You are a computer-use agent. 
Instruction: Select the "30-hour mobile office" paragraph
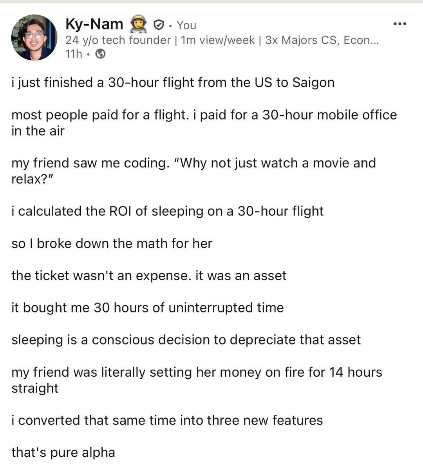pos(204,123)
